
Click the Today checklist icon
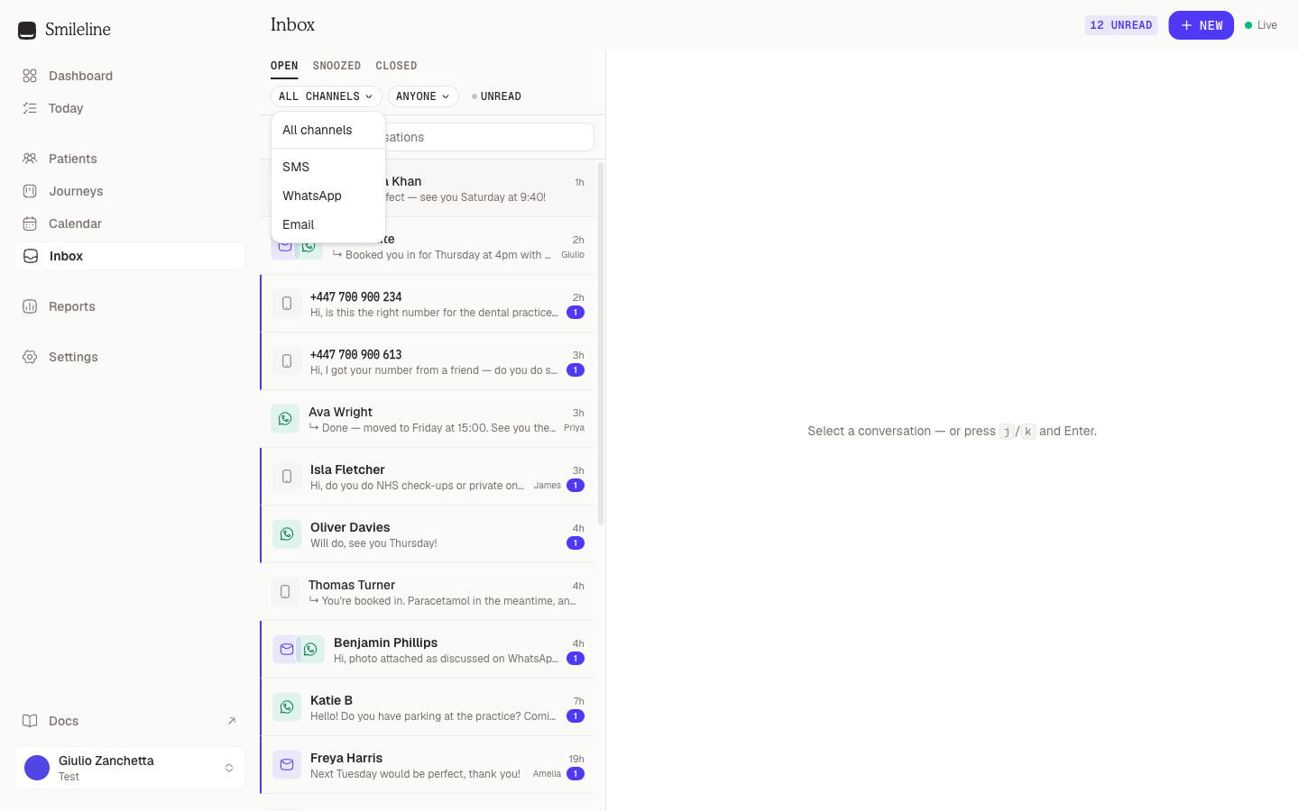pyautogui.click(x=30, y=108)
